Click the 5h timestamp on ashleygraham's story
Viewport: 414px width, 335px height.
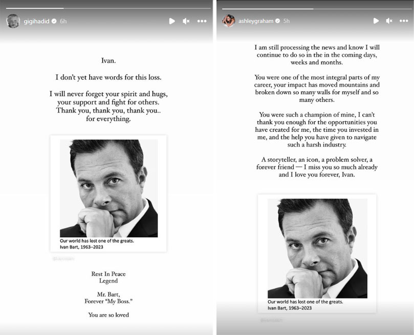(x=287, y=21)
